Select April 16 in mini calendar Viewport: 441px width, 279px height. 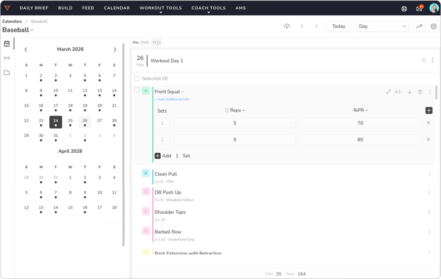pyautogui.click(x=85, y=209)
